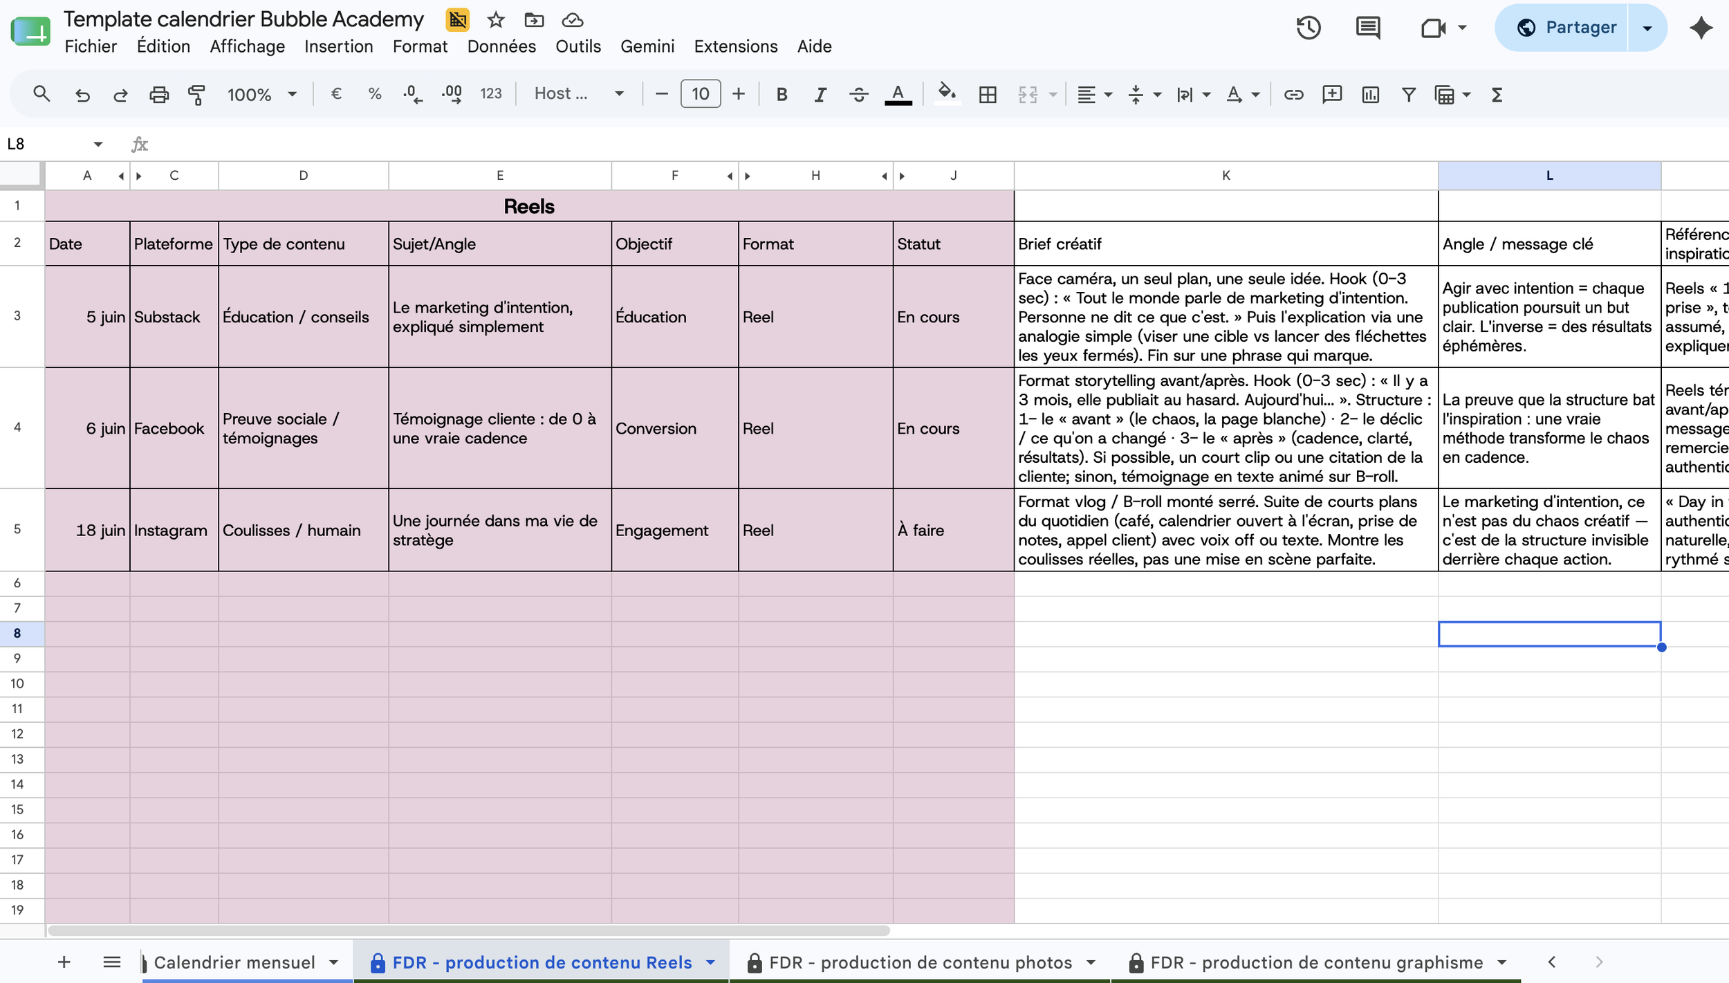Toggle italic formatting
The width and height of the screenshot is (1729, 983).
point(820,94)
